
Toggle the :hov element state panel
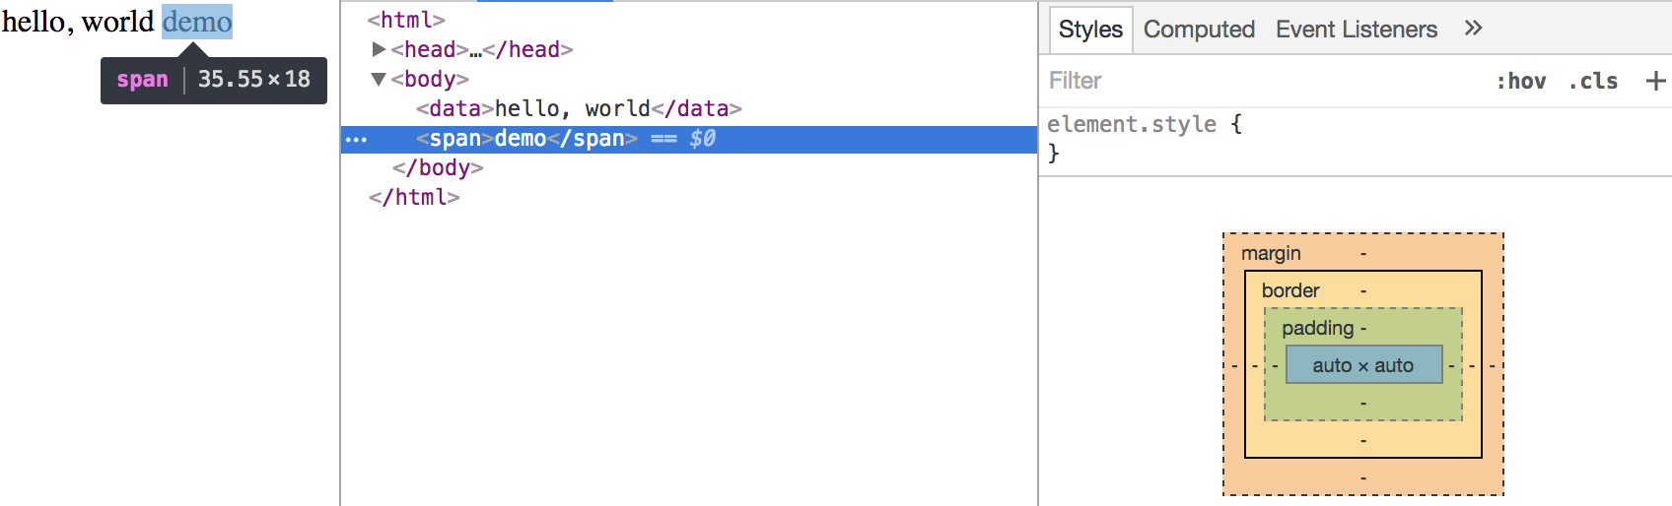click(1521, 82)
